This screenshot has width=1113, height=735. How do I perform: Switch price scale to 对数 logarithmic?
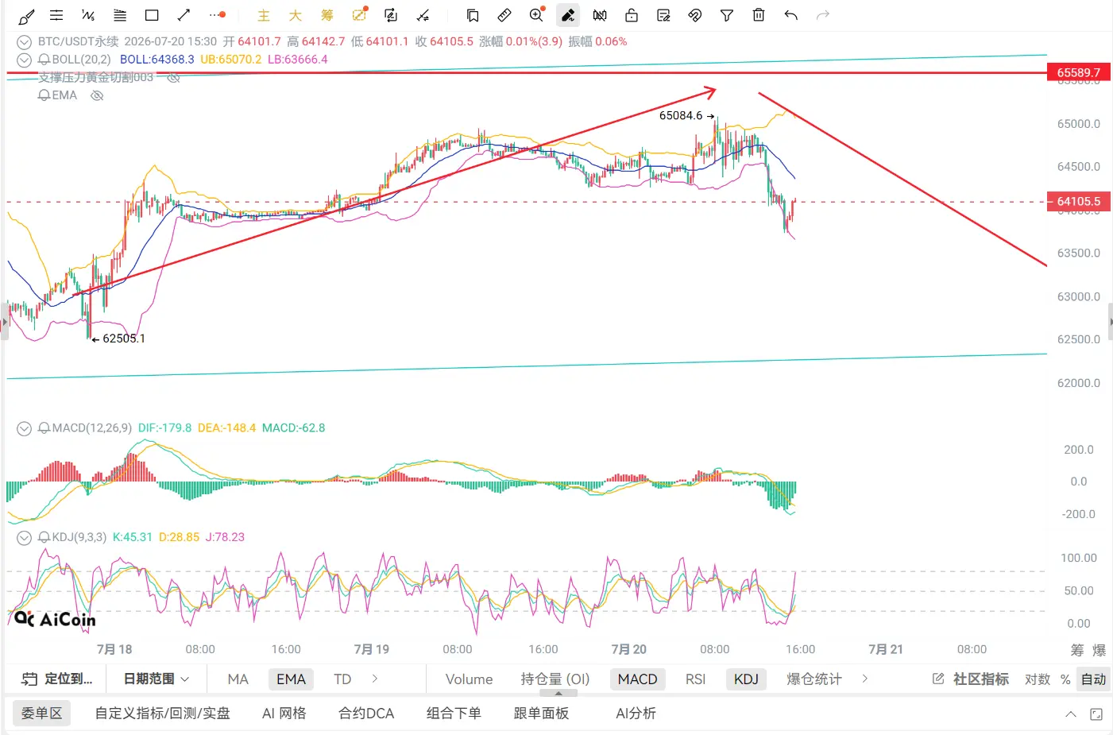(x=1038, y=679)
